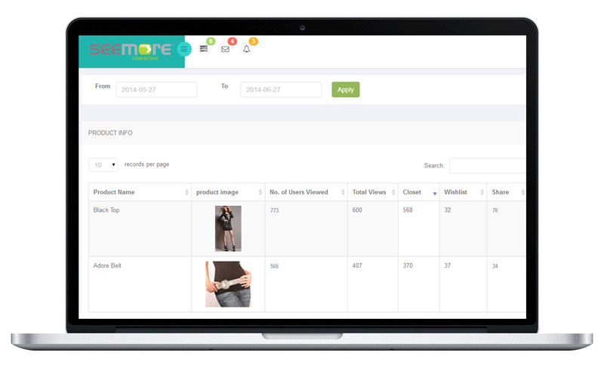The height and width of the screenshot is (380, 604).
Task: Click the To date field
Action: (281, 90)
